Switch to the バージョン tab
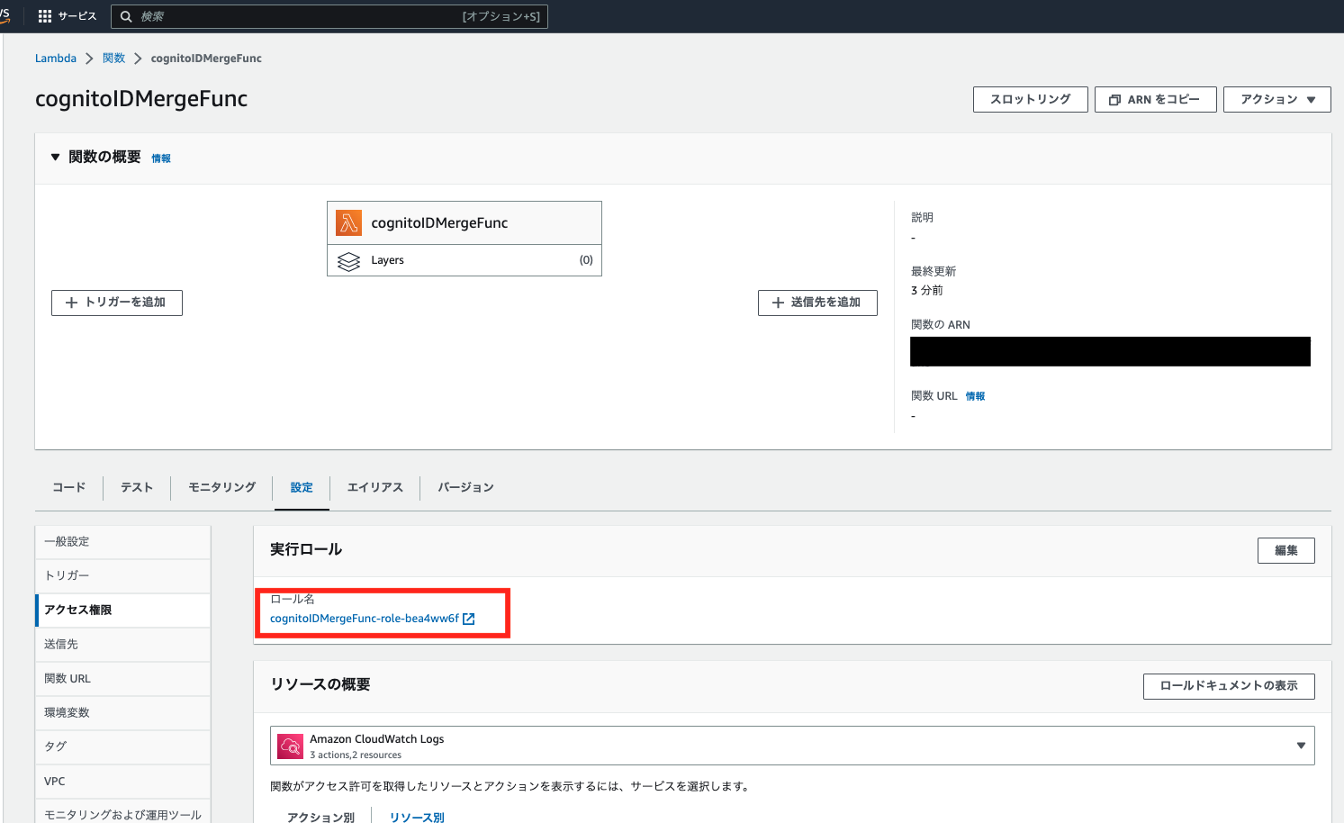Viewport: 1344px width, 823px height. (465, 487)
